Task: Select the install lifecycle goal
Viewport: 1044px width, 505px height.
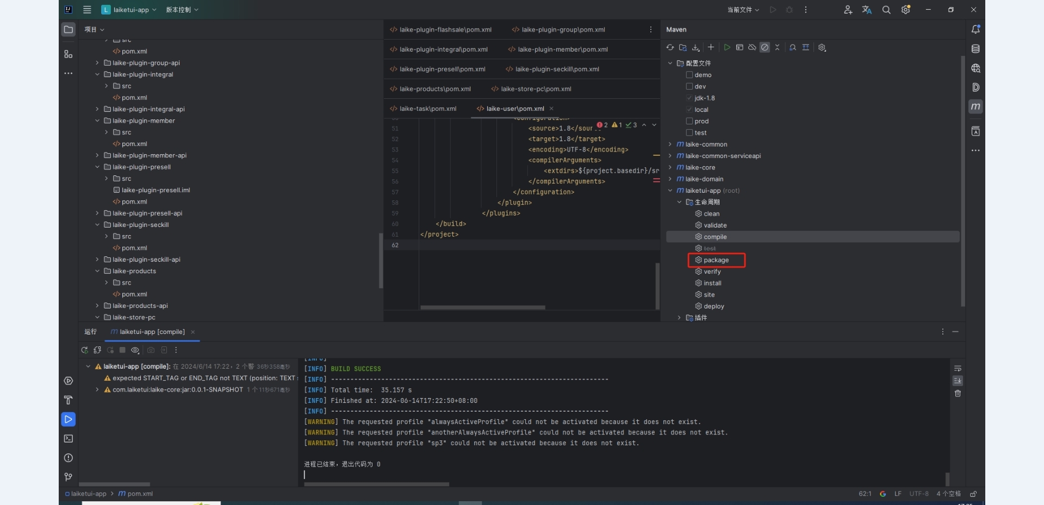Action: (x=712, y=283)
